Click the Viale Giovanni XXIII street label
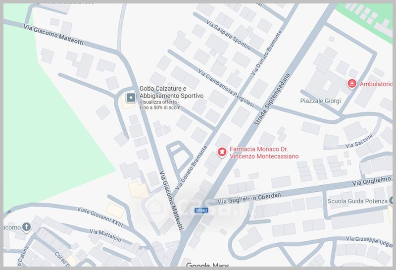The height and width of the screenshot is (270, 396). [x=100, y=217]
